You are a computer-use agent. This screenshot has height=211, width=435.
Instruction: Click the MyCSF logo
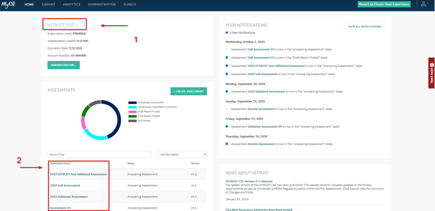[x=9, y=4]
